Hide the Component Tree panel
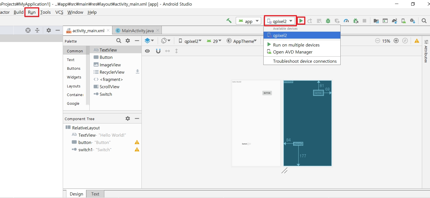The width and height of the screenshot is (430, 198). pyautogui.click(x=137, y=118)
